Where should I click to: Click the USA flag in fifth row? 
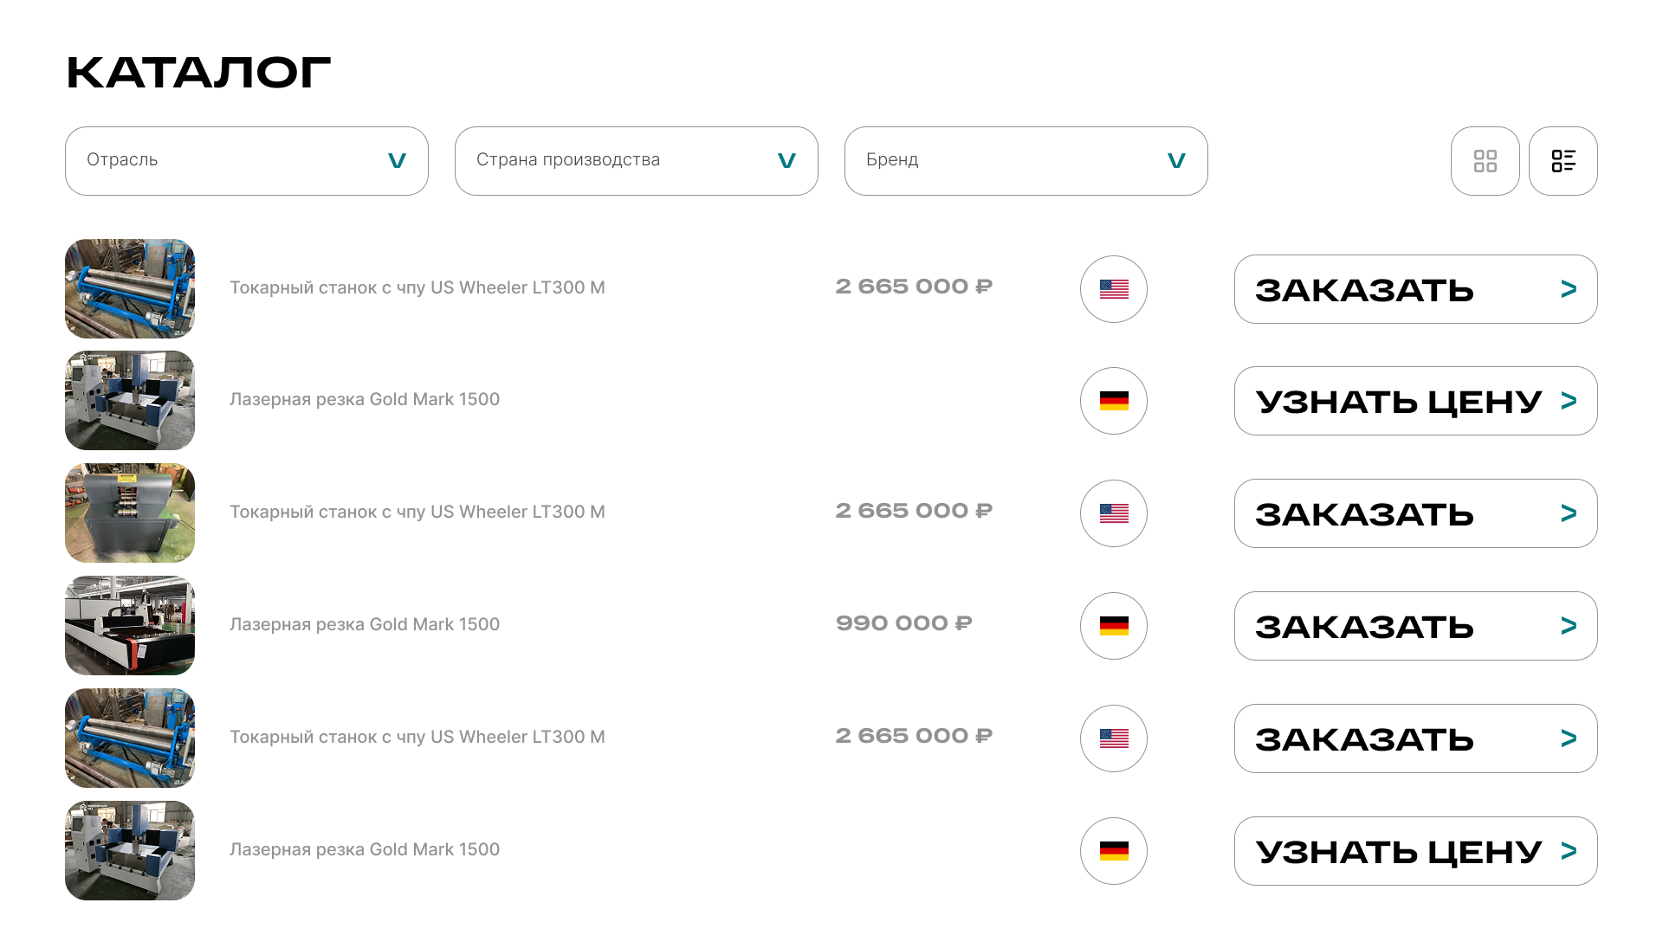pyautogui.click(x=1113, y=738)
